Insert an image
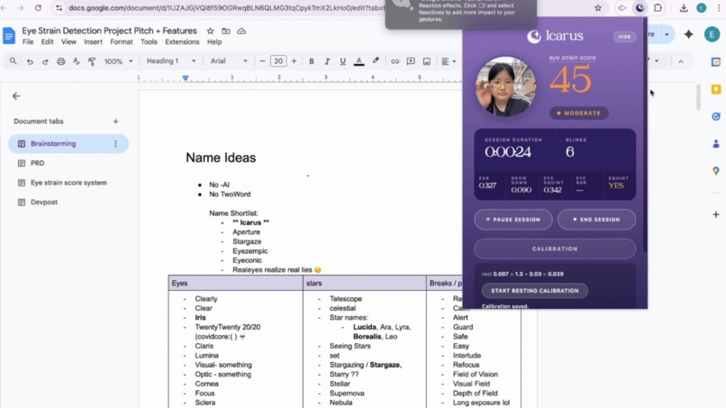 426,61
